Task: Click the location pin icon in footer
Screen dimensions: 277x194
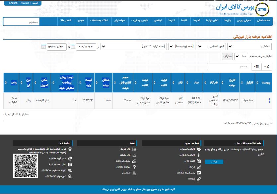Action: (70, 149)
